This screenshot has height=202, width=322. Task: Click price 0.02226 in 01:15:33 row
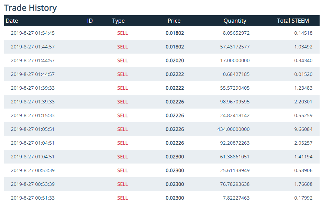[175, 115]
